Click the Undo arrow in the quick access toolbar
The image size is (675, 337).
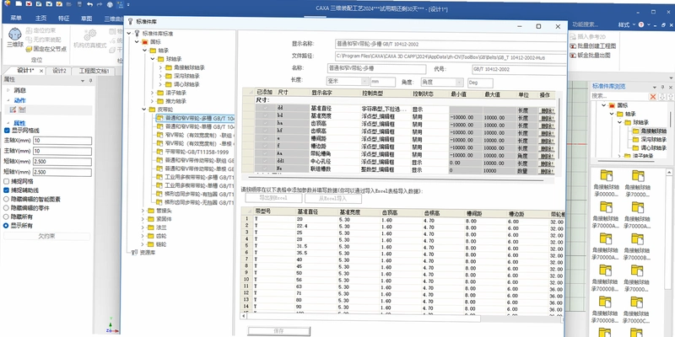coord(89,4)
